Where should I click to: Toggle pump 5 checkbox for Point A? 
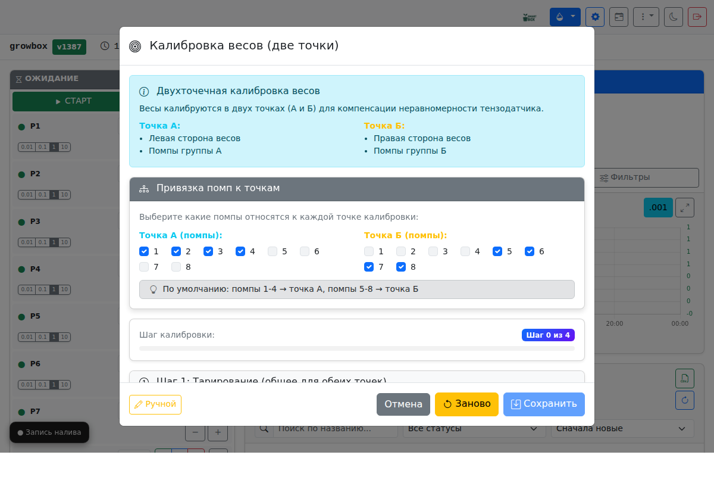tap(273, 251)
